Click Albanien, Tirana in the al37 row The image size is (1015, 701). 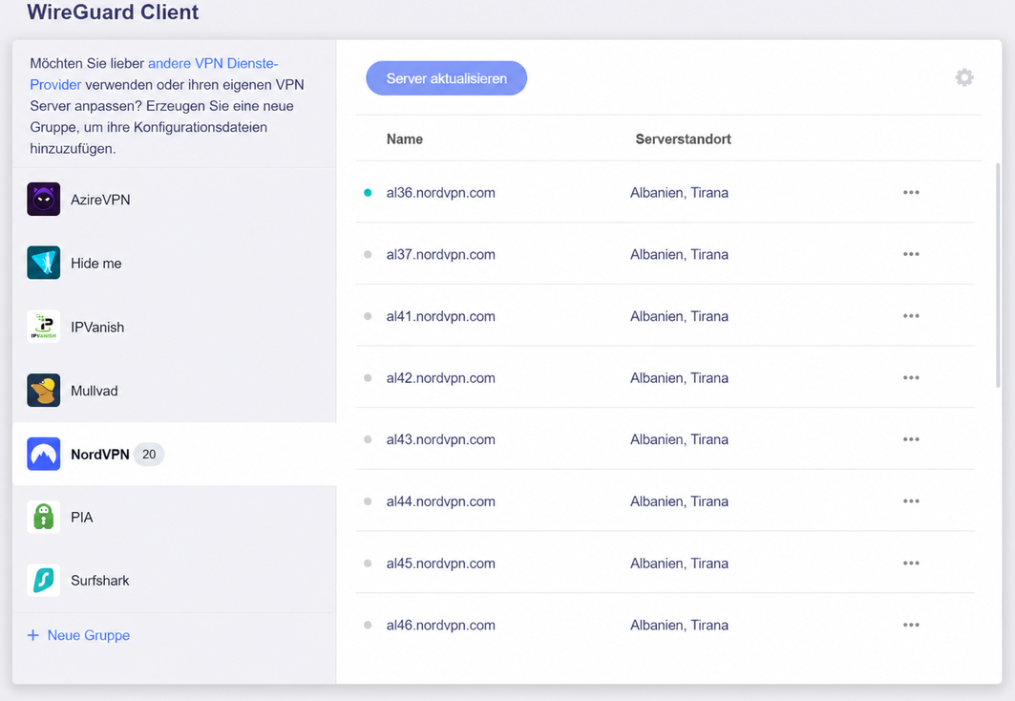[x=679, y=254]
